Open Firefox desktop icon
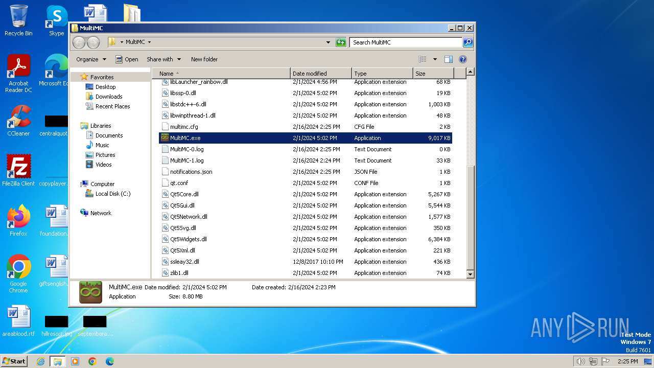 18,220
